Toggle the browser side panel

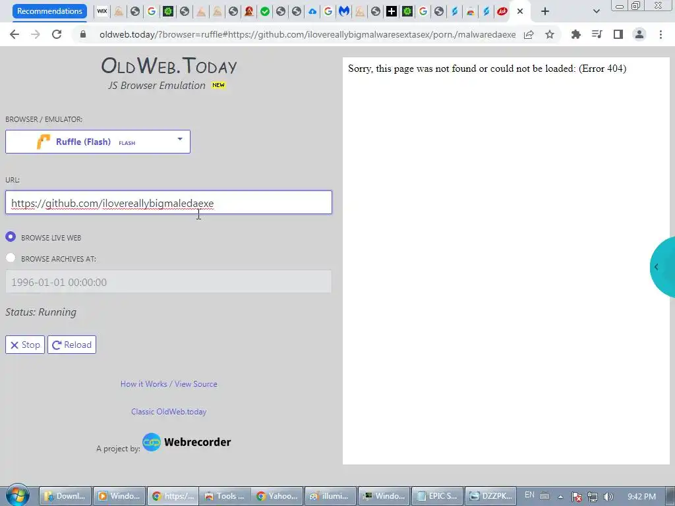coord(618,34)
